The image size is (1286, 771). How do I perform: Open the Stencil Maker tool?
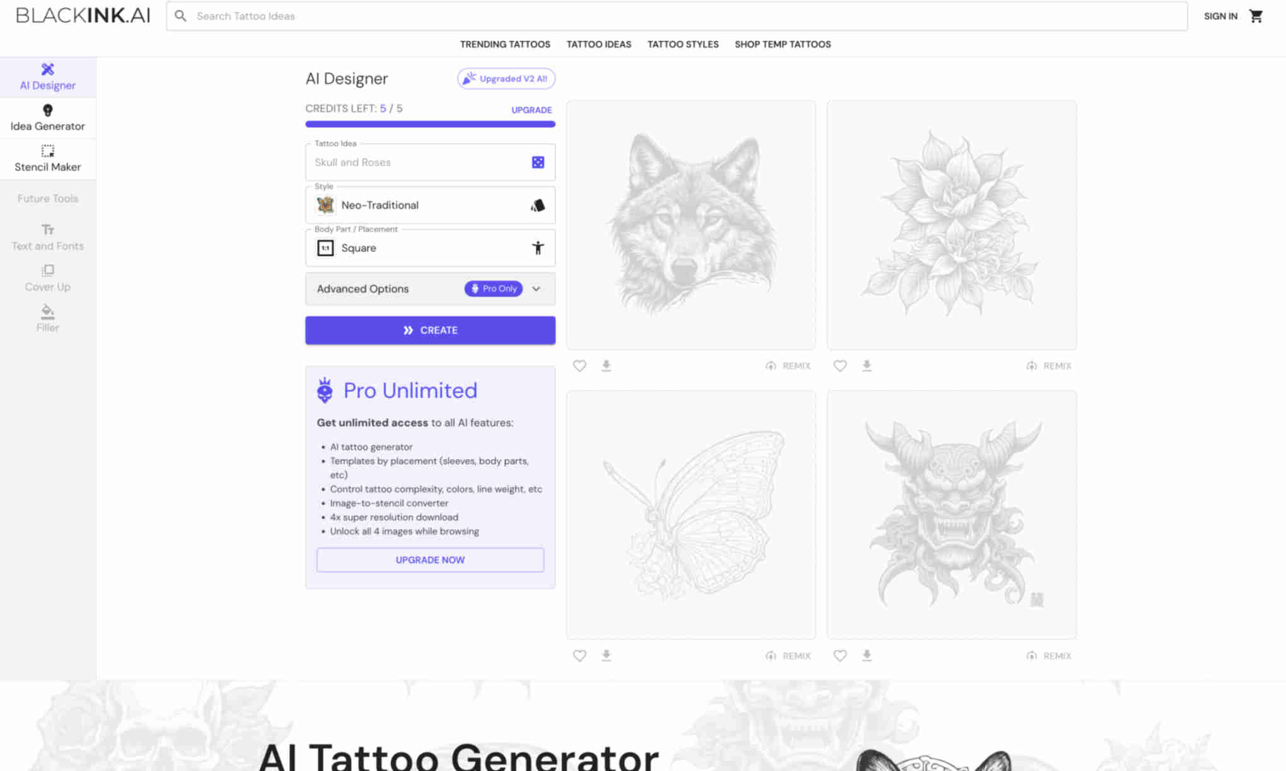[48, 158]
